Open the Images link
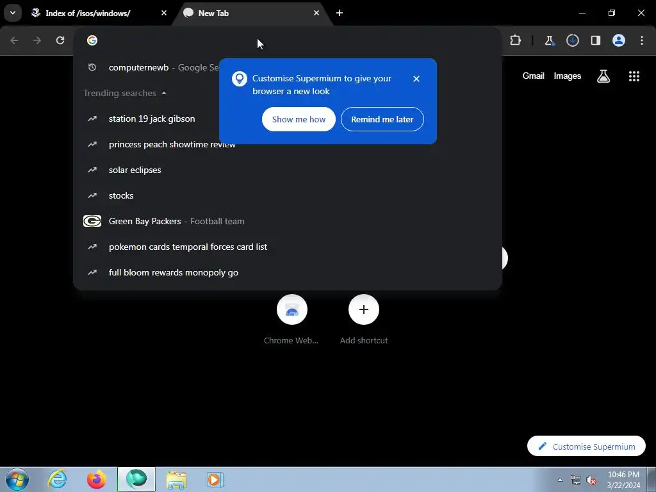This screenshot has width=656, height=492. point(568,76)
